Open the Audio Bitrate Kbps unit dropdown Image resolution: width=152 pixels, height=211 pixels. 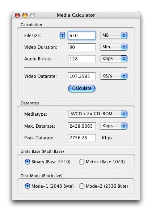(x=113, y=59)
